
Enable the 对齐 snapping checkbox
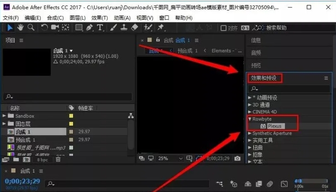(223, 28)
